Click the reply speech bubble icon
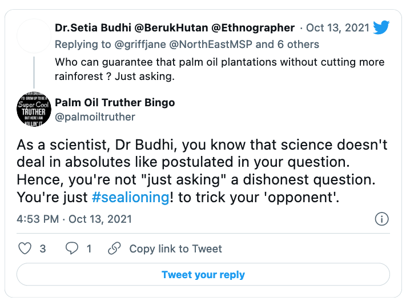 (71, 248)
